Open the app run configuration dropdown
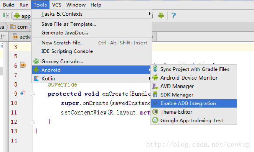 [x=21, y=16]
